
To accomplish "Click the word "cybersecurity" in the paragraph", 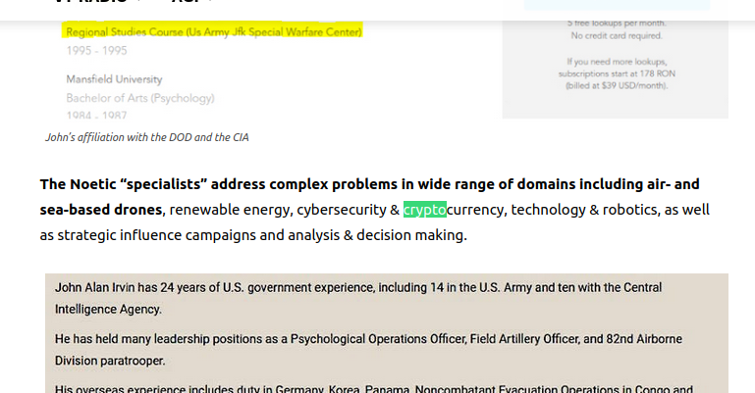I will (x=342, y=210).
